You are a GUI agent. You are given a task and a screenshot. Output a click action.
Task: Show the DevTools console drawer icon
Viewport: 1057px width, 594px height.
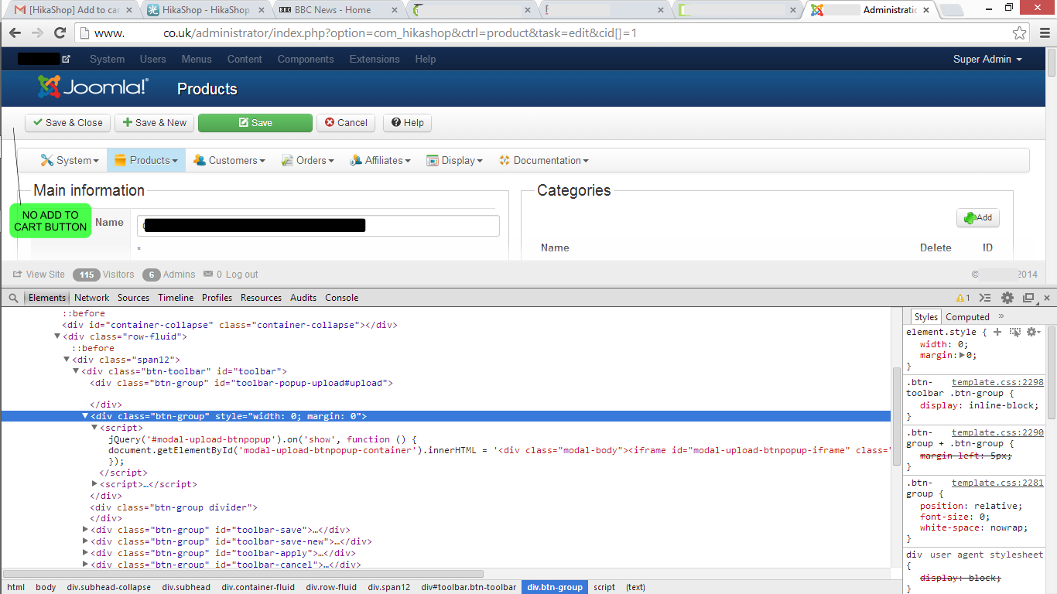coord(985,298)
